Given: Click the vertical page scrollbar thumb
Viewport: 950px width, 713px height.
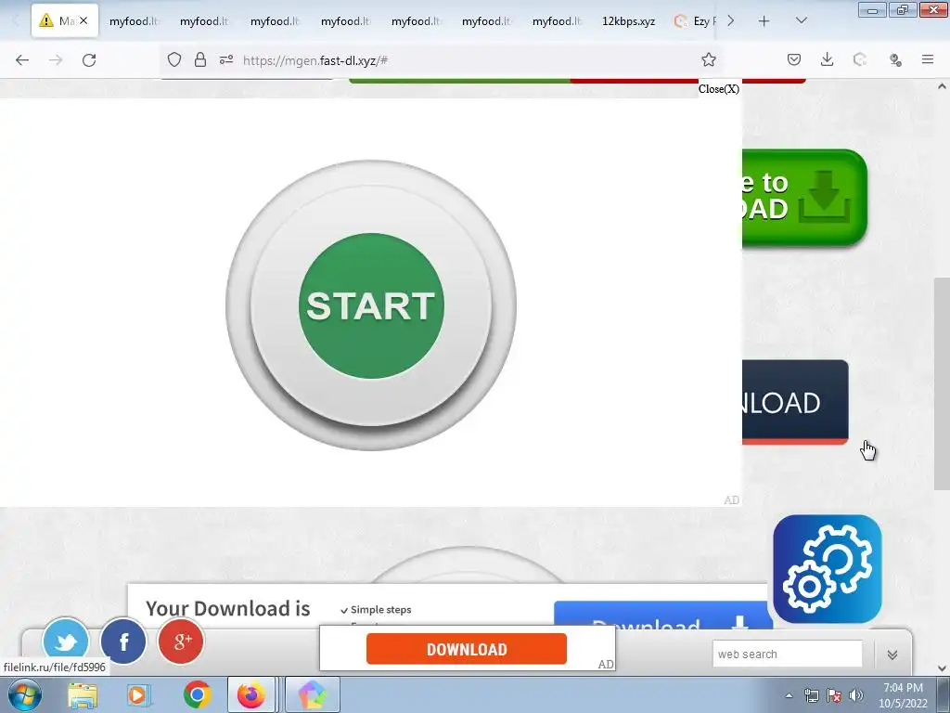Looking at the screenshot, I should click(942, 383).
